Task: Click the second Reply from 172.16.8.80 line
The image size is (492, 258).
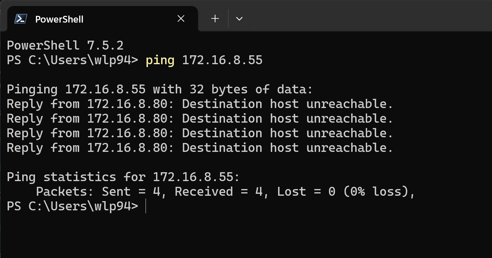Action: coord(200,119)
